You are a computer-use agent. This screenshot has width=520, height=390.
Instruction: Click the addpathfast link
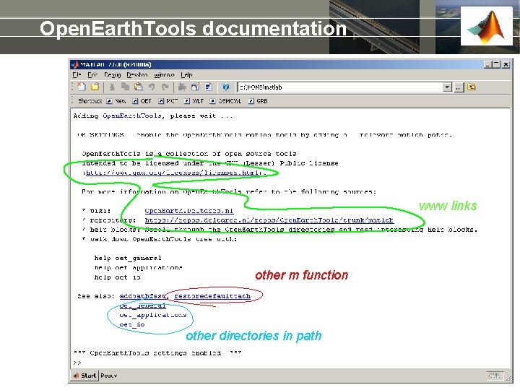click(142, 296)
